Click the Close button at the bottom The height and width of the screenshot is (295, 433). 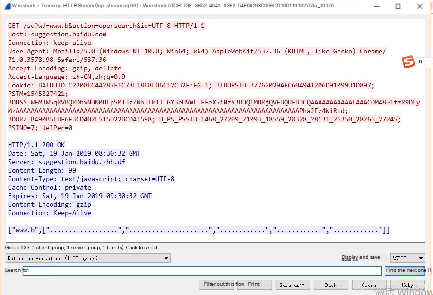369,285
